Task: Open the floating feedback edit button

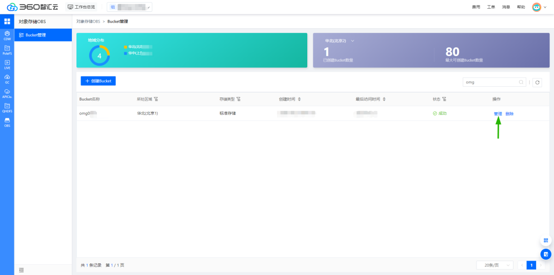Action: (x=546, y=254)
